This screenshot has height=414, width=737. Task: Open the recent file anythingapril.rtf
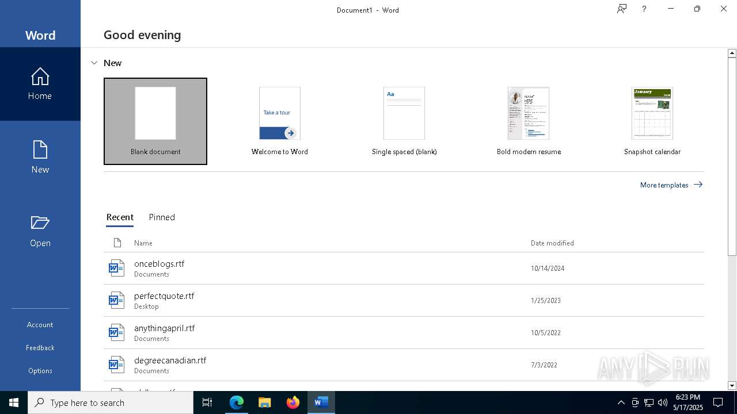pos(404,333)
